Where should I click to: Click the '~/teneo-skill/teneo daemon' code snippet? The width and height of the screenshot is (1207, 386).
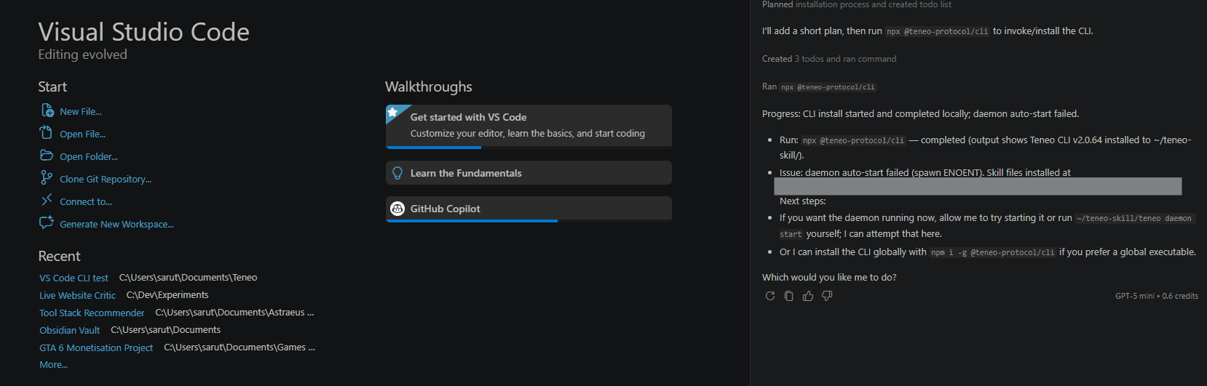click(x=1134, y=218)
